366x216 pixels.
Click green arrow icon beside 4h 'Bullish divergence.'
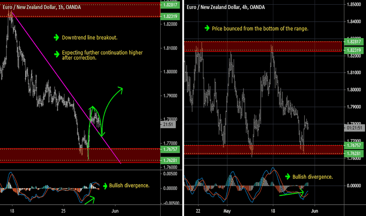click(287, 177)
